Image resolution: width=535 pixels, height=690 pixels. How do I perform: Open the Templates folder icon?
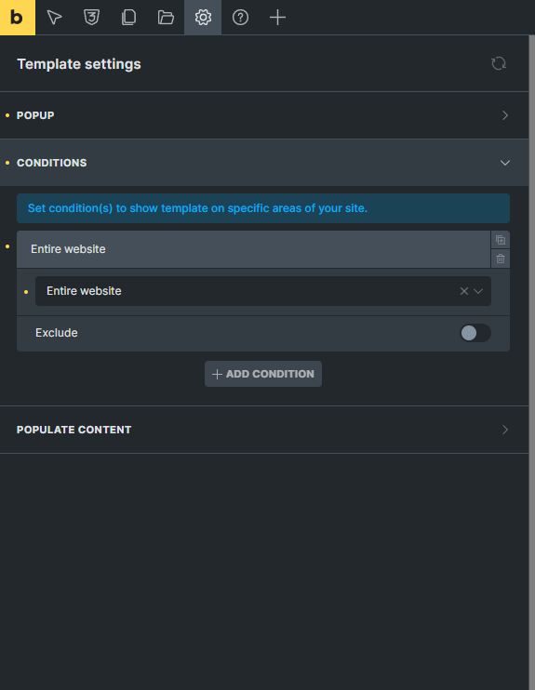point(166,18)
